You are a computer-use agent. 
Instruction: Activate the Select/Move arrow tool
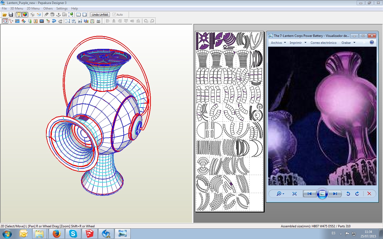pos(5,21)
